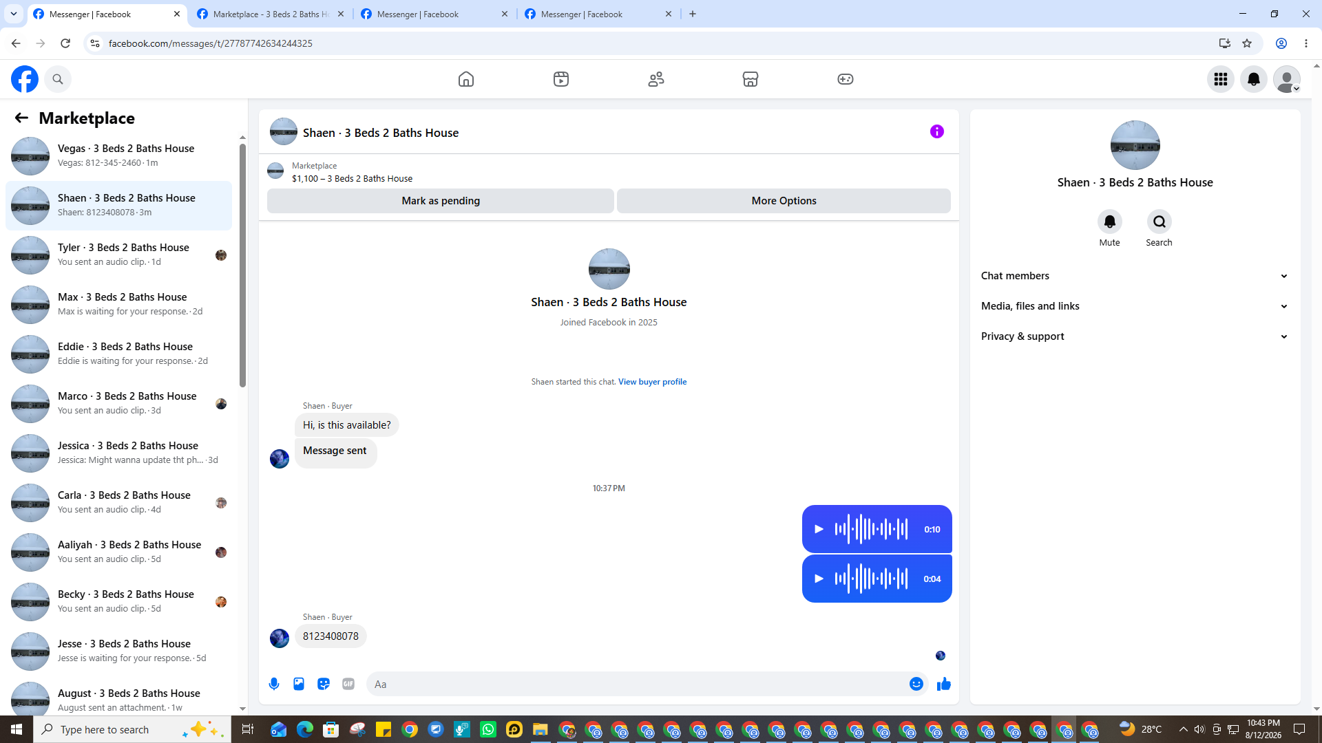Open the emoji picker

[x=916, y=684]
